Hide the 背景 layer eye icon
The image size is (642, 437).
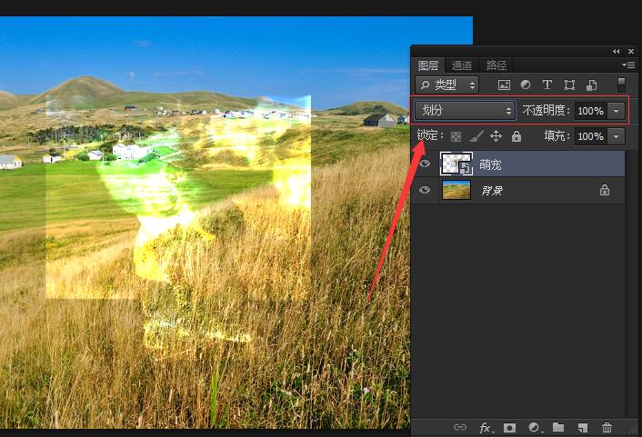[x=425, y=190]
